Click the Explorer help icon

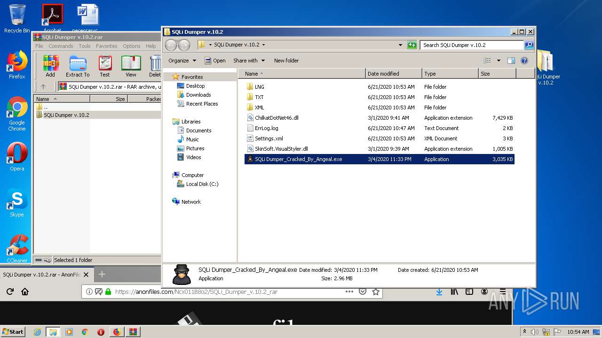click(524, 61)
